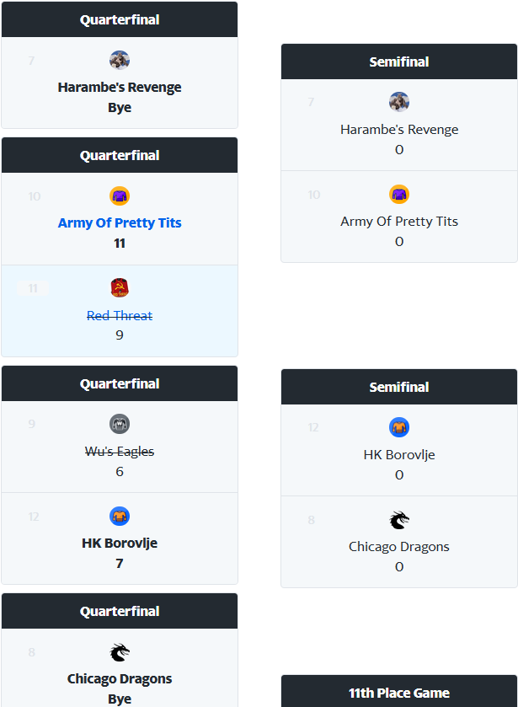Select HK Borovlje name in Quarterfinal
This screenshot has width=518, height=707.
[x=120, y=544]
